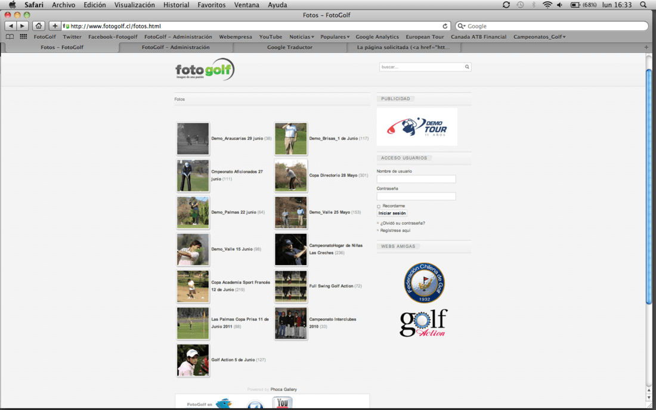Image resolution: width=656 pixels, height=410 pixels.
Task: Open the Canada ATB Financial bookmark
Action: tap(479, 37)
